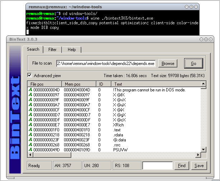Click the vertical scrollbar down arrow
The image size is (220, 181).
203,150
